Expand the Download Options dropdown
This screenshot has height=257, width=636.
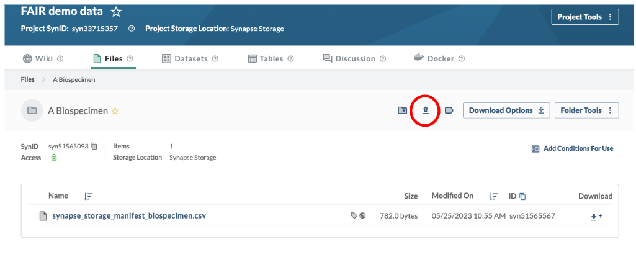click(x=506, y=110)
